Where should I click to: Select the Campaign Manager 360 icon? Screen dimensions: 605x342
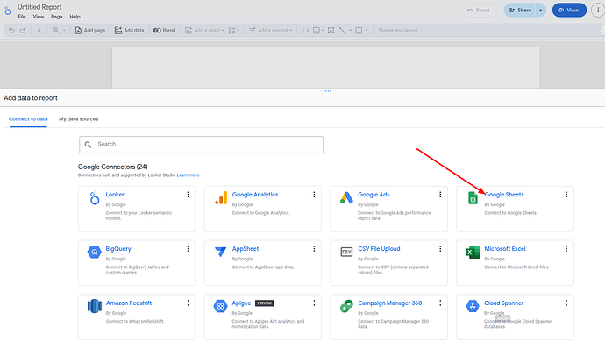tap(346, 307)
